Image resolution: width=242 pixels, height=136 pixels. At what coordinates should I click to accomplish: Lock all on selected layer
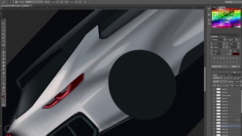(227, 85)
